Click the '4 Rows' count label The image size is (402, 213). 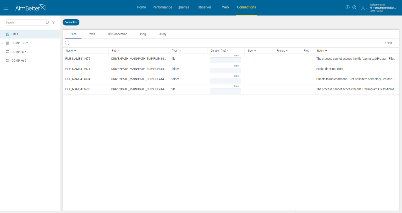click(x=388, y=43)
